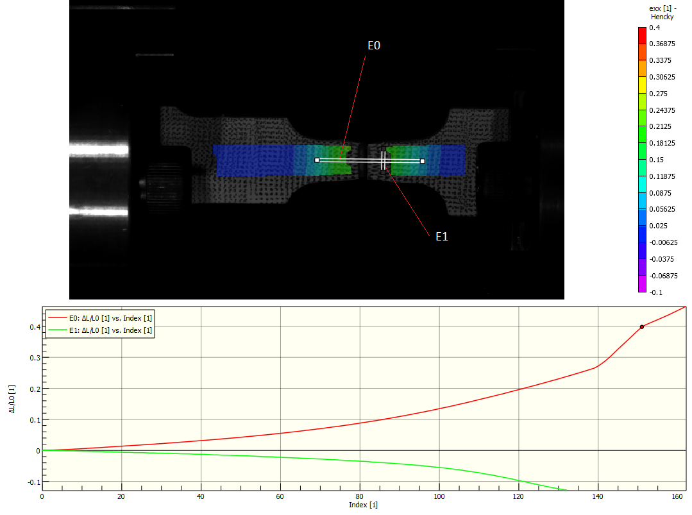Image resolution: width=692 pixels, height=515 pixels.
Task: Select the E0 entry in the plot legend
Action: click(x=100, y=318)
